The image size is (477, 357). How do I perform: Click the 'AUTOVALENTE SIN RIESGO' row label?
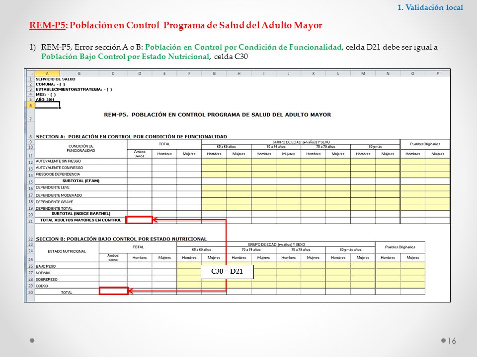[59, 161]
